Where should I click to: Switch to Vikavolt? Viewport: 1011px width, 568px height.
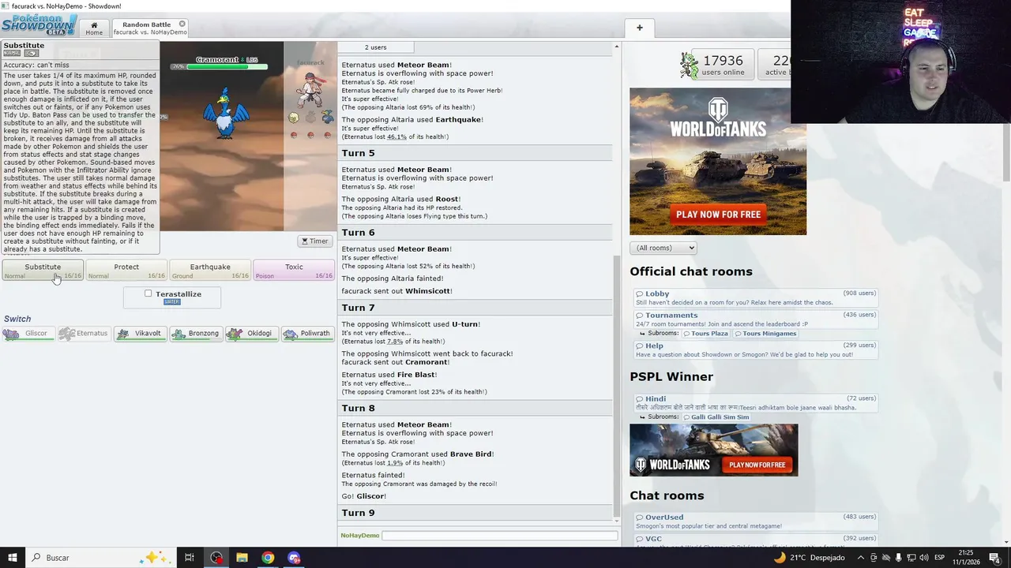[x=139, y=334]
